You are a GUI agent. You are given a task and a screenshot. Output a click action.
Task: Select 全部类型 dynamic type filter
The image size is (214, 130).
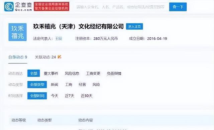click(37, 85)
